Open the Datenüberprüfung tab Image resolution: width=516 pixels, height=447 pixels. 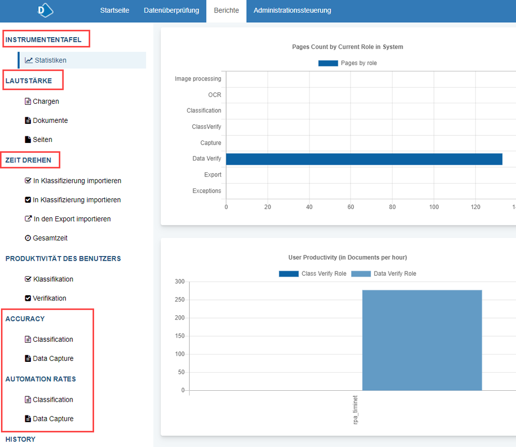tap(171, 10)
